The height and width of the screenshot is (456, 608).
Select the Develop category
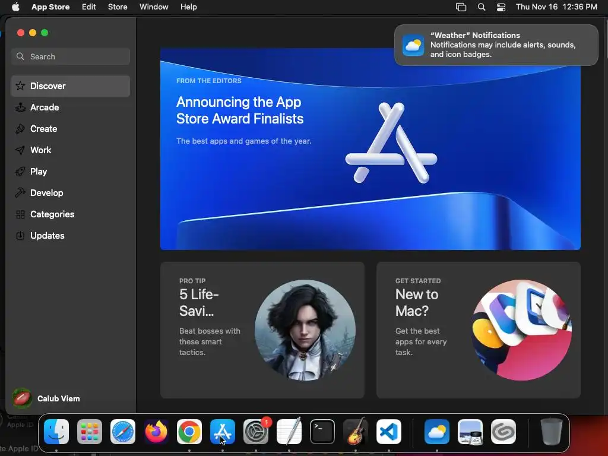point(71,193)
